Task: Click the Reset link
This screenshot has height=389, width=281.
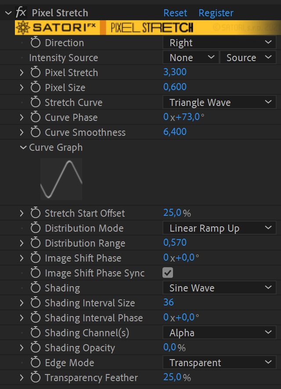Action: point(175,13)
